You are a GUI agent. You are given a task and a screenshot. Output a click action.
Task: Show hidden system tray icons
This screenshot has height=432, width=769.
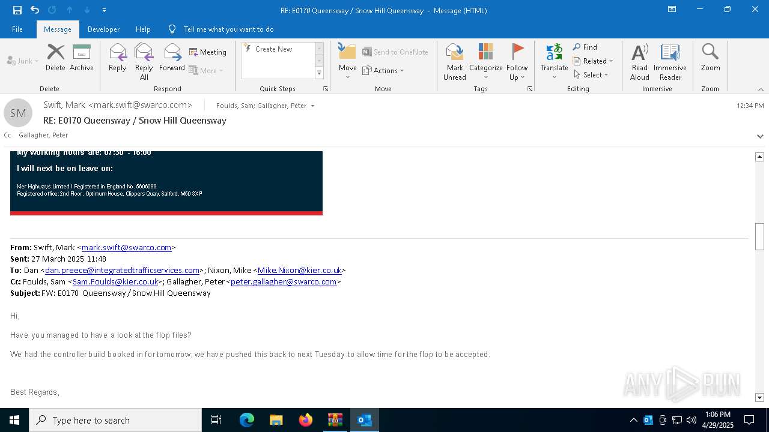coord(633,420)
